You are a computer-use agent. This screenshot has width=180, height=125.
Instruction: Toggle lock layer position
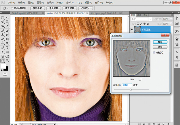[x=144, y=24]
